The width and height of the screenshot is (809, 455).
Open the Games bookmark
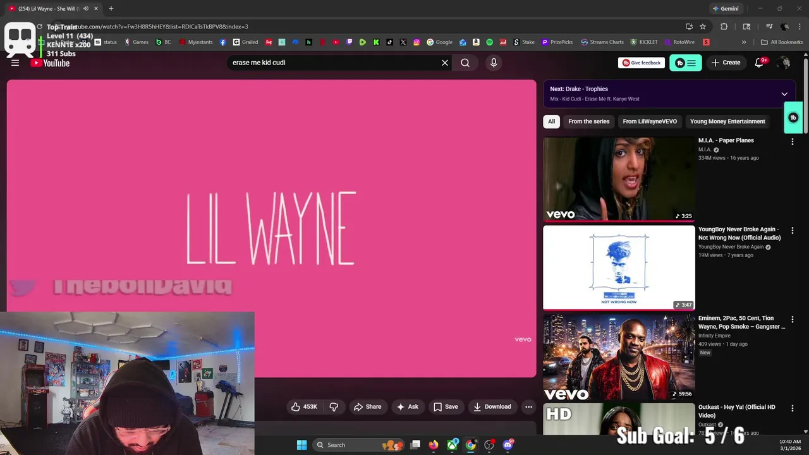(136, 42)
